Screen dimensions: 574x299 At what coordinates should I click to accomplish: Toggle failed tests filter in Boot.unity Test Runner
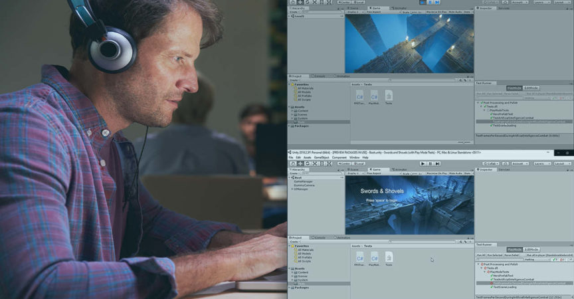tap(562, 260)
